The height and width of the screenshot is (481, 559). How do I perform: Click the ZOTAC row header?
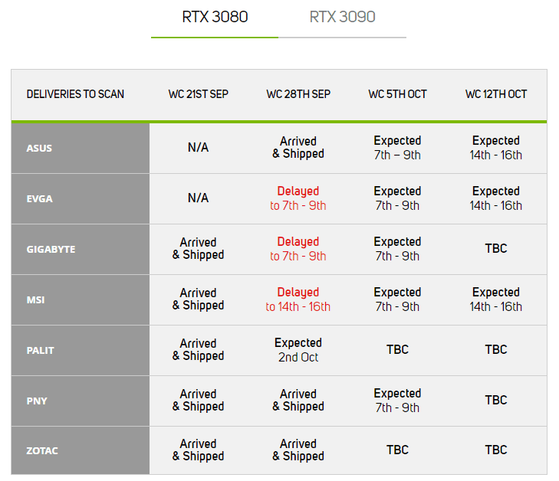click(x=42, y=450)
